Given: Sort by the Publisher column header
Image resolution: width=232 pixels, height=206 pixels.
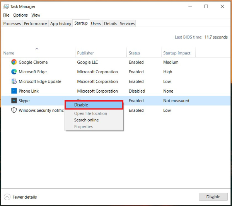Looking at the screenshot, I should pyautogui.click(x=85, y=53).
